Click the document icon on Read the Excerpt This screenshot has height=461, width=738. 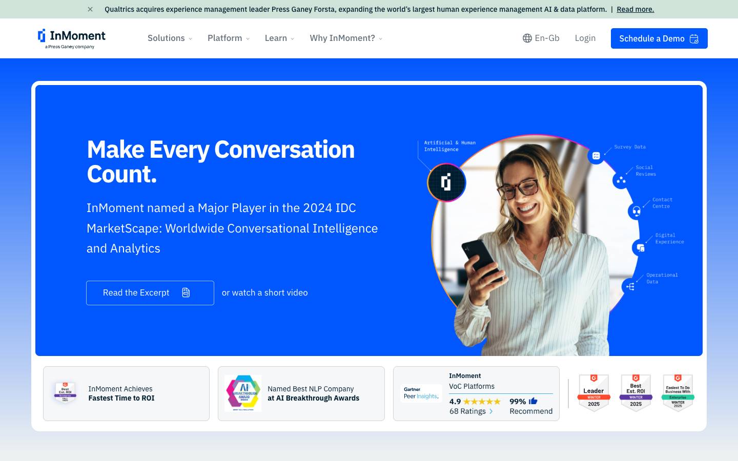point(186,292)
